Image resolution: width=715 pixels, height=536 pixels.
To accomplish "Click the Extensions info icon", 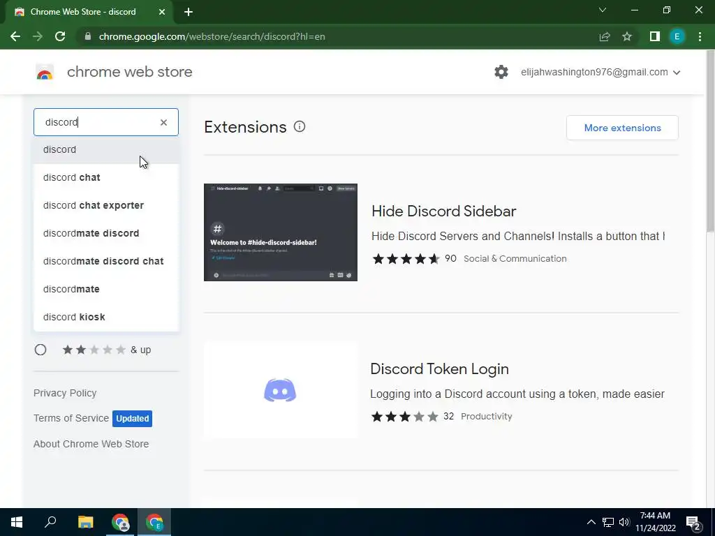I will tap(299, 127).
